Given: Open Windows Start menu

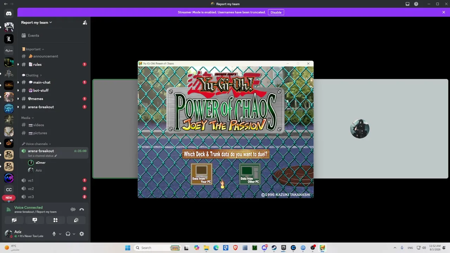Looking at the screenshot, I should tap(128, 248).
